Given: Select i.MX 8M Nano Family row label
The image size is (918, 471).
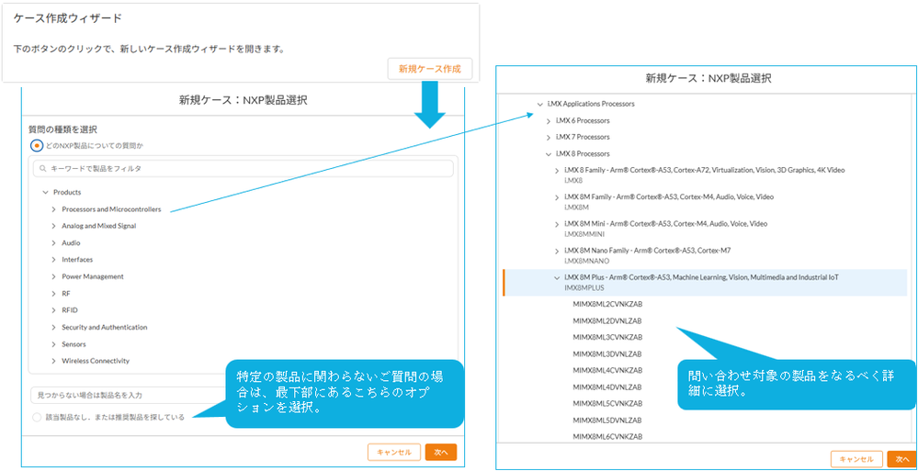Looking at the screenshot, I should coord(648,251).
